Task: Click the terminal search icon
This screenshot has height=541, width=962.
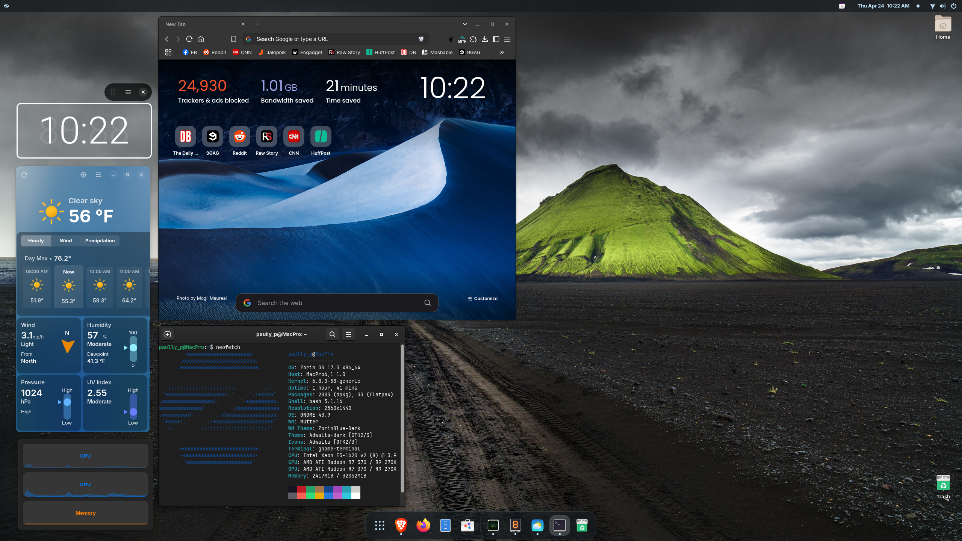Action: coord(332,334)
